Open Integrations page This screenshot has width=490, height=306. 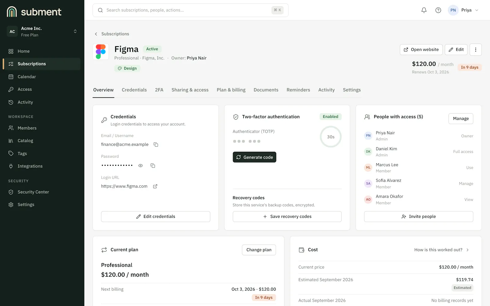(42, 166)
